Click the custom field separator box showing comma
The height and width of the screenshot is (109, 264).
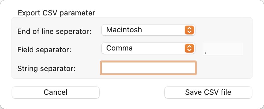223,49
